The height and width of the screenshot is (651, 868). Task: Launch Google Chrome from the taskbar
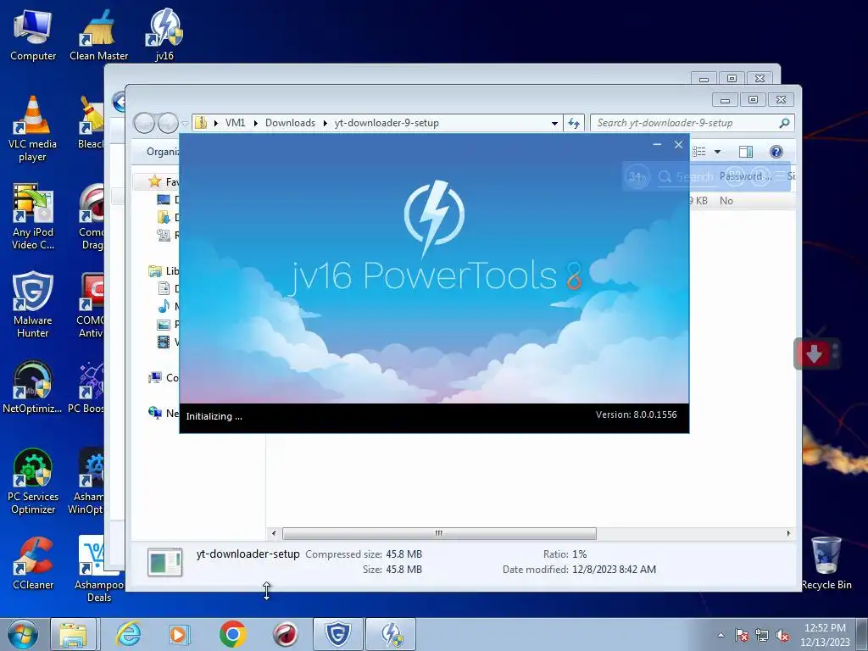(232, 634)
